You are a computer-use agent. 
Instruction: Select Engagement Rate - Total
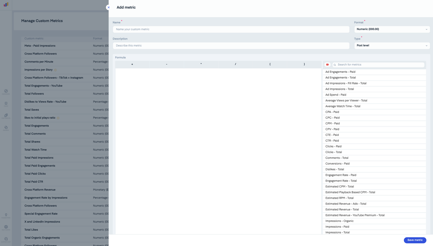[x=374, y=181]
